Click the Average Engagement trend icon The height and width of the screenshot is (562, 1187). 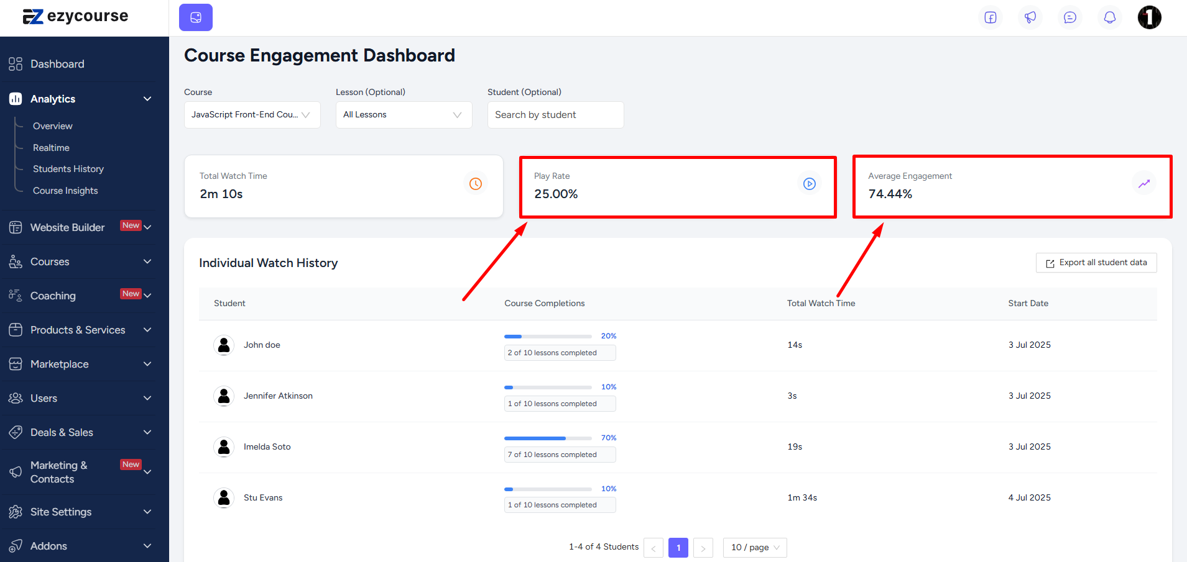click(x=1144, y=184)
